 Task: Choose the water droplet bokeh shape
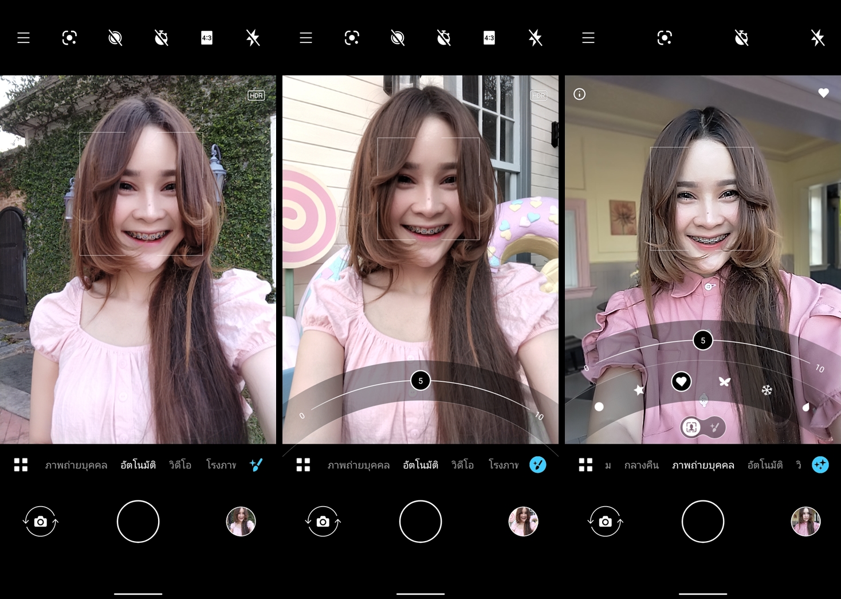click(x=806, y=407)
